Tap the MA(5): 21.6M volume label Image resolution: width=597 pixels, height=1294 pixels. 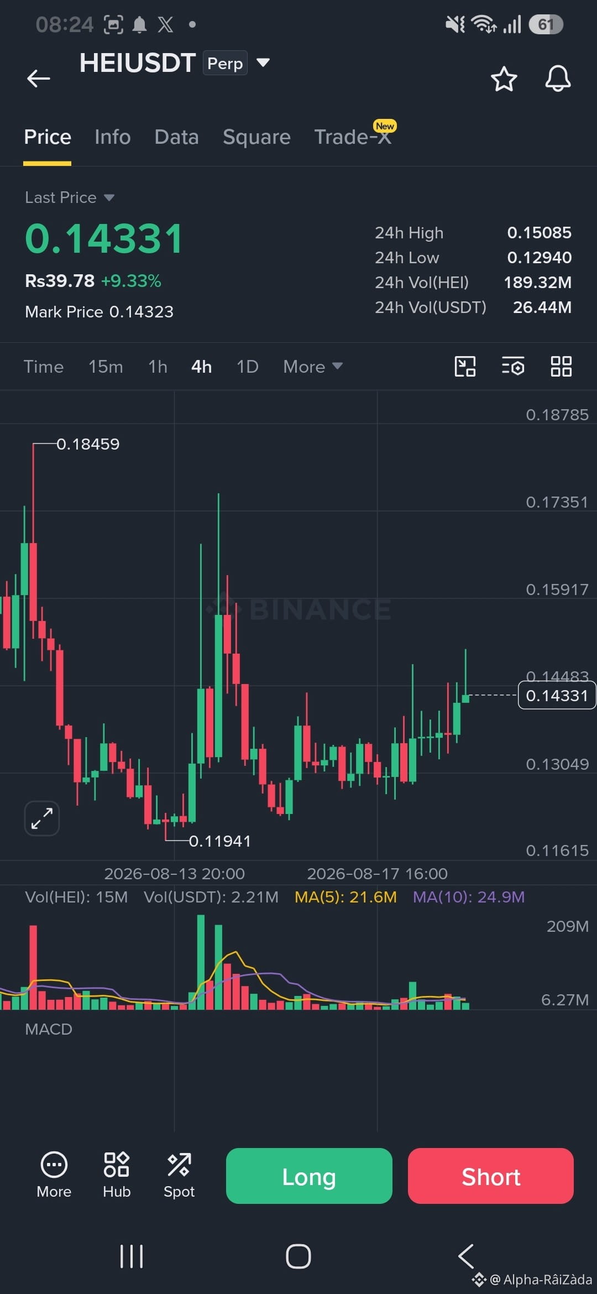[x=346, y=897]
